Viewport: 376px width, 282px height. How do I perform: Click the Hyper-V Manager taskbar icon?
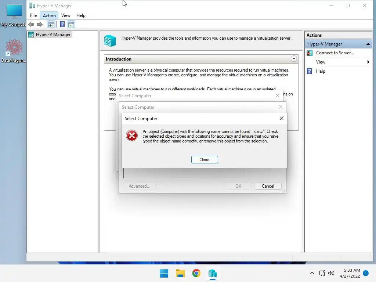tap(213, 273)
